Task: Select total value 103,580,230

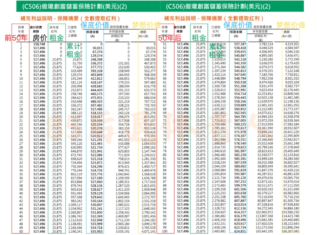Action: [290, 213]
